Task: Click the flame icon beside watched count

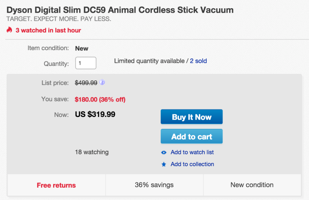Action: tap(9, 30)
